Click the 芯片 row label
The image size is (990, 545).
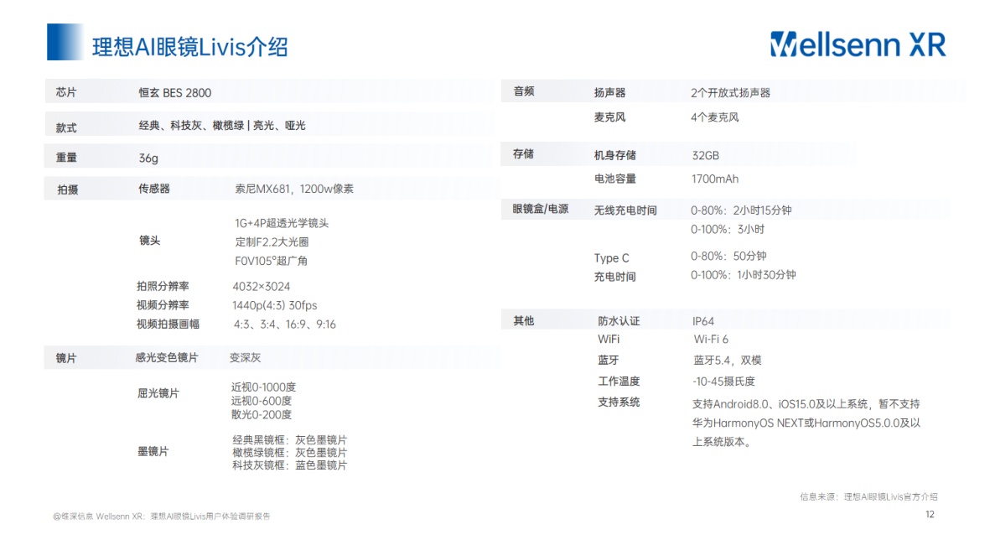[x=66, y=92]
